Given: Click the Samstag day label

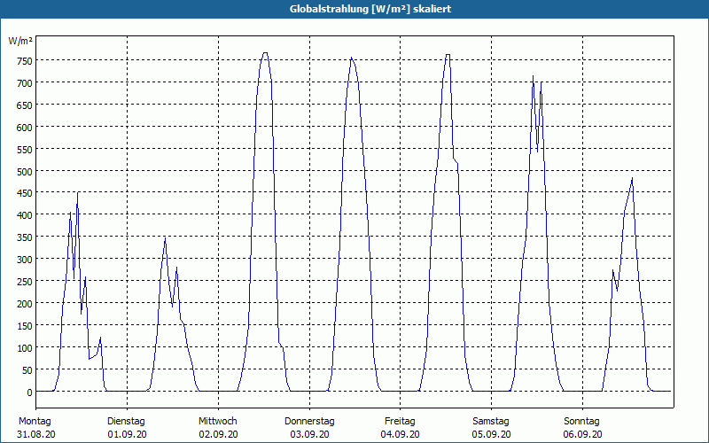Looking at the screenshot, I should [x=491, y=422].
